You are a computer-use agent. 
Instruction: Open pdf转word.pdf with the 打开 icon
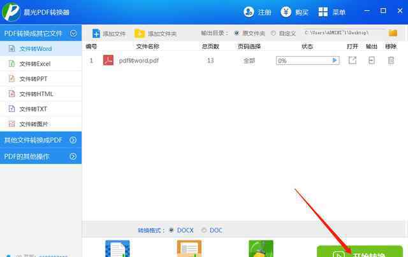pos(353,60)
